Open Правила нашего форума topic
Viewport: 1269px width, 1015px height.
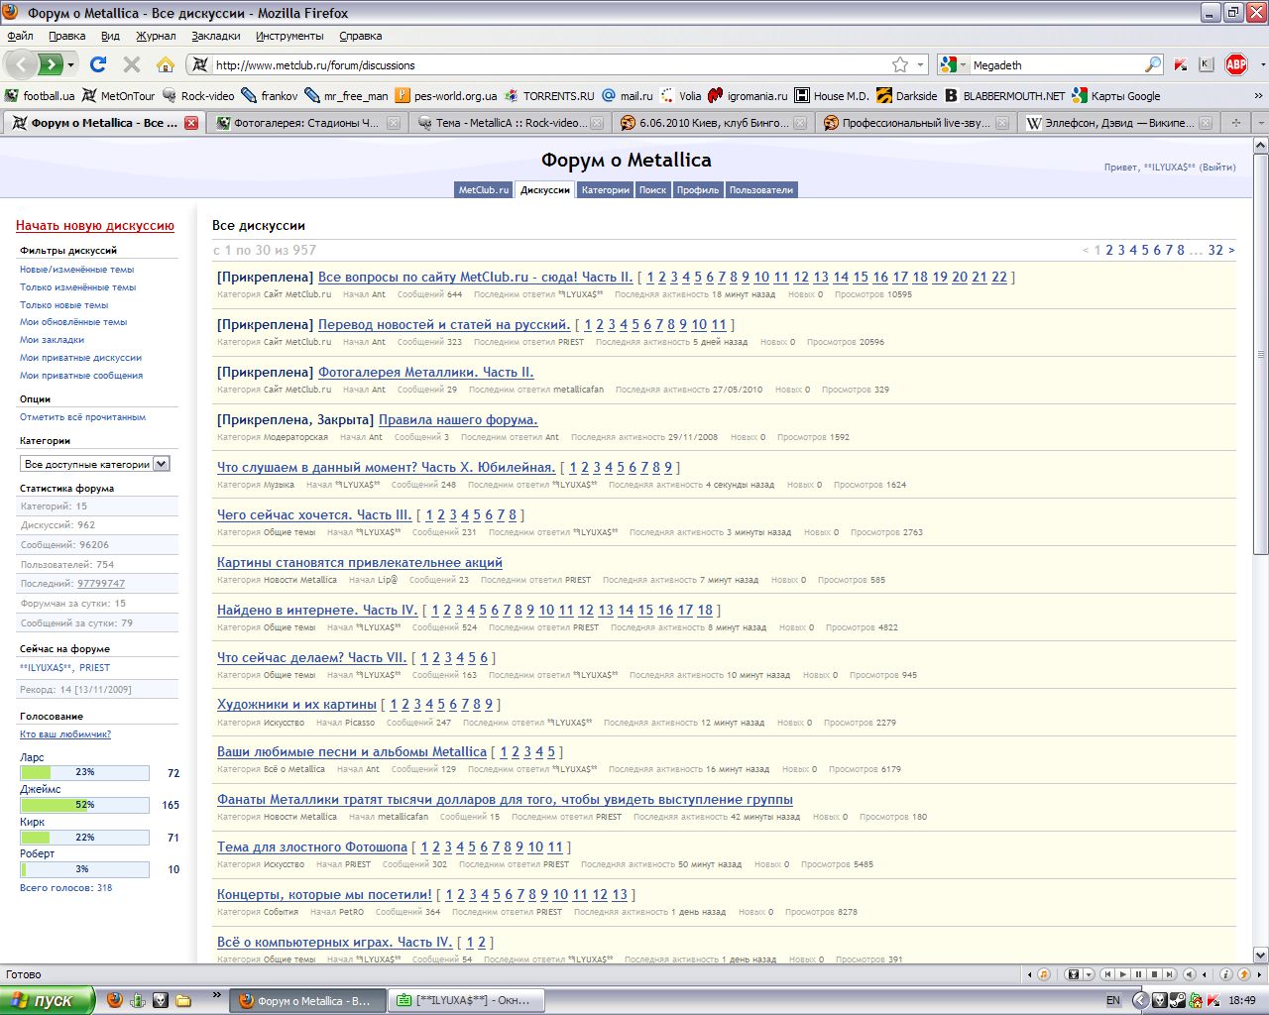pos(457,419)
